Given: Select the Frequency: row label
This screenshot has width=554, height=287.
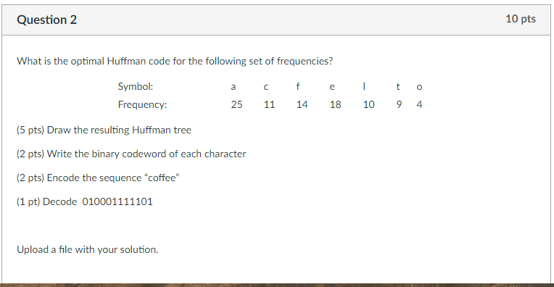Looking at the screenshot, I should pos(142,104).
